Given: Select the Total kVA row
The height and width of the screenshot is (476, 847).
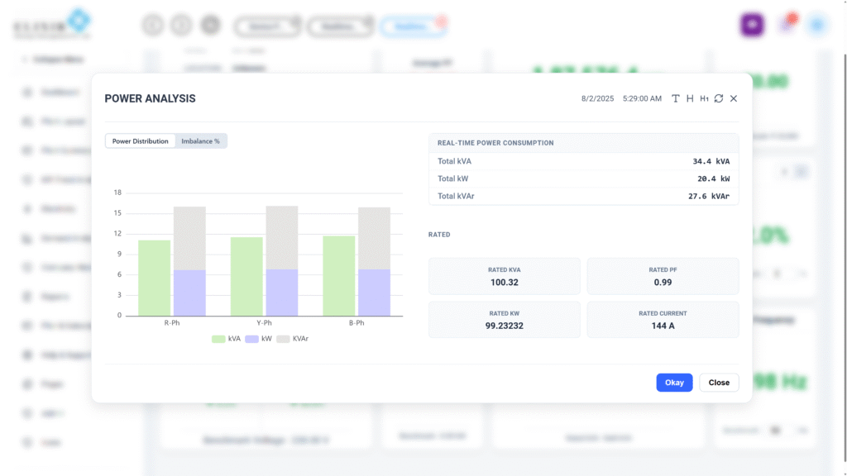Looking at the screenshot, I should point(583,161).
